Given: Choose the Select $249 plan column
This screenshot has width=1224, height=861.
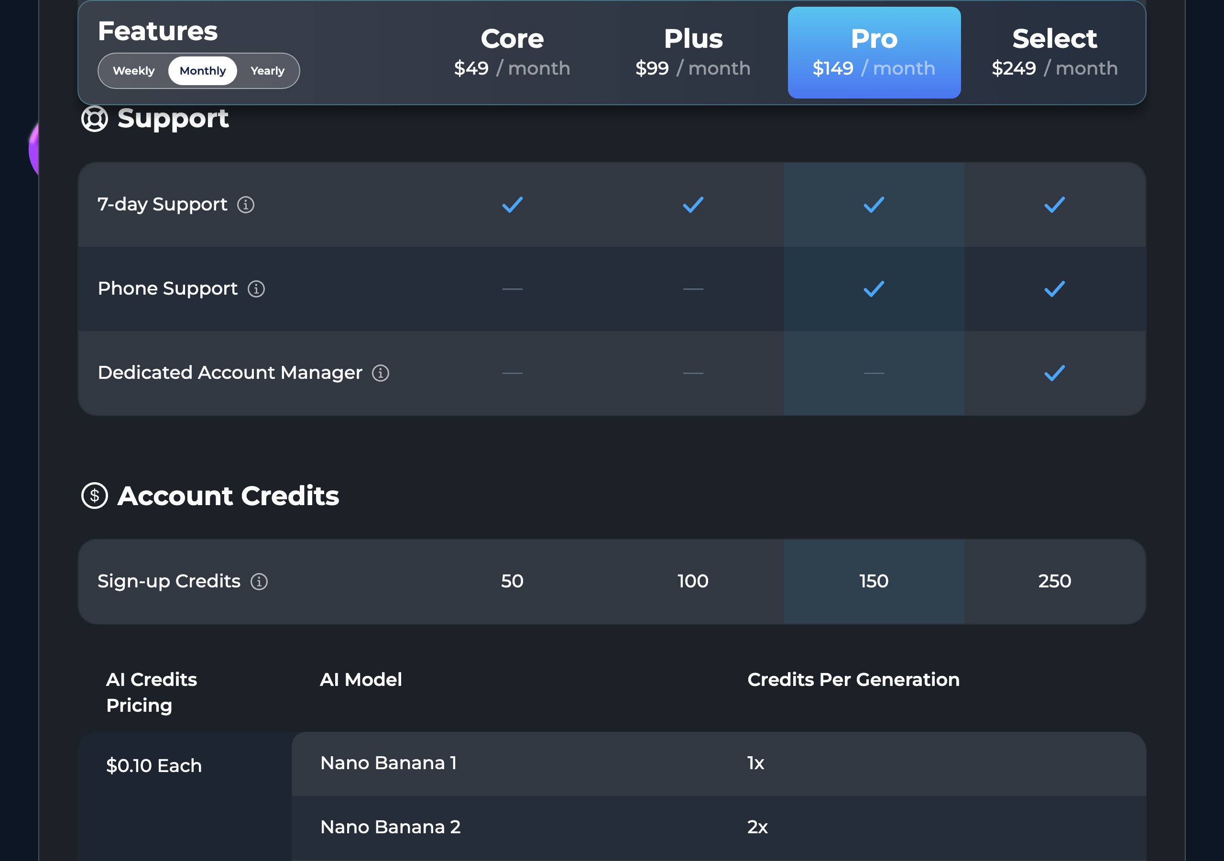Looking at the screenshot, I should point(1054,53).
